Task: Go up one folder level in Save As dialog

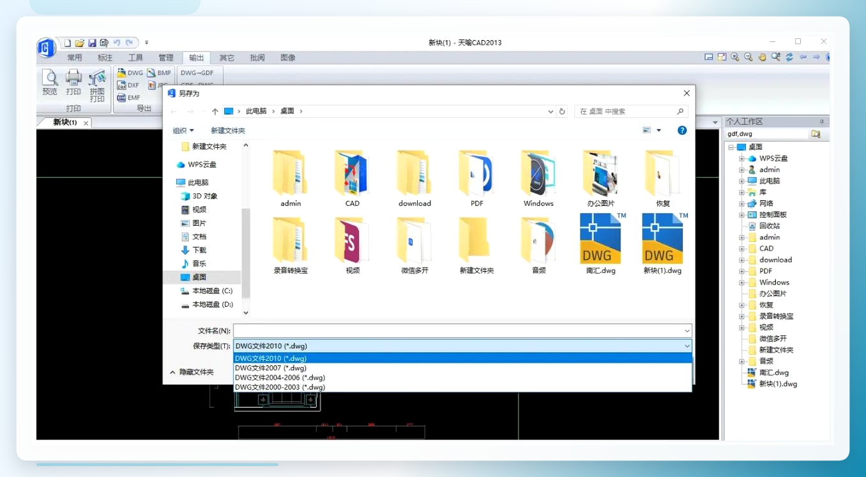Action: click(215, 112)
